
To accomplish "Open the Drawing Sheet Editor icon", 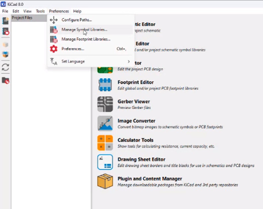I will (105, 162).
